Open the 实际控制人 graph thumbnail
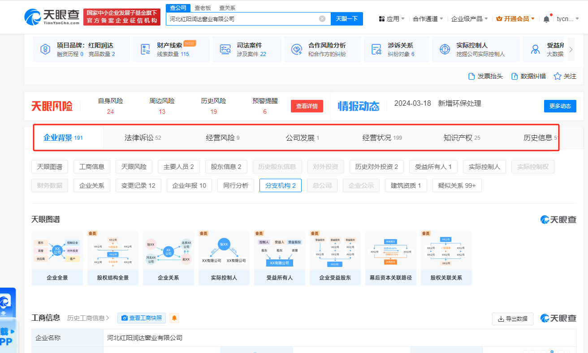 (224, 258)
